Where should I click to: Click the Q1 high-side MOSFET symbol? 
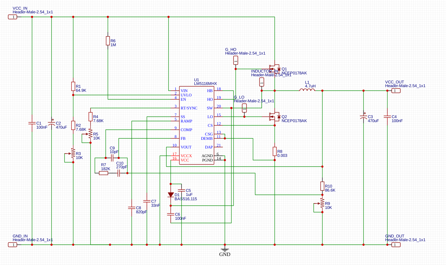[274, 69]
